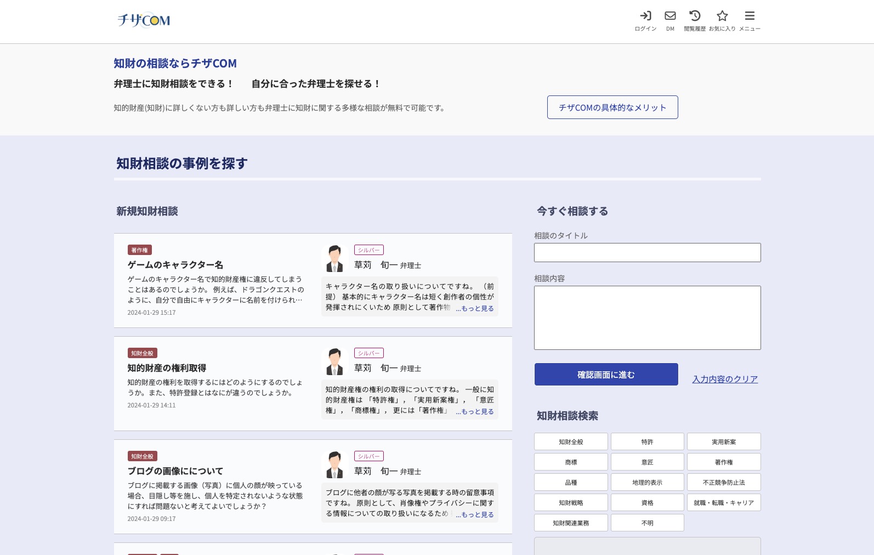Select the 実用新案 search category
The image size is (874, 555).
coord(724,442)
